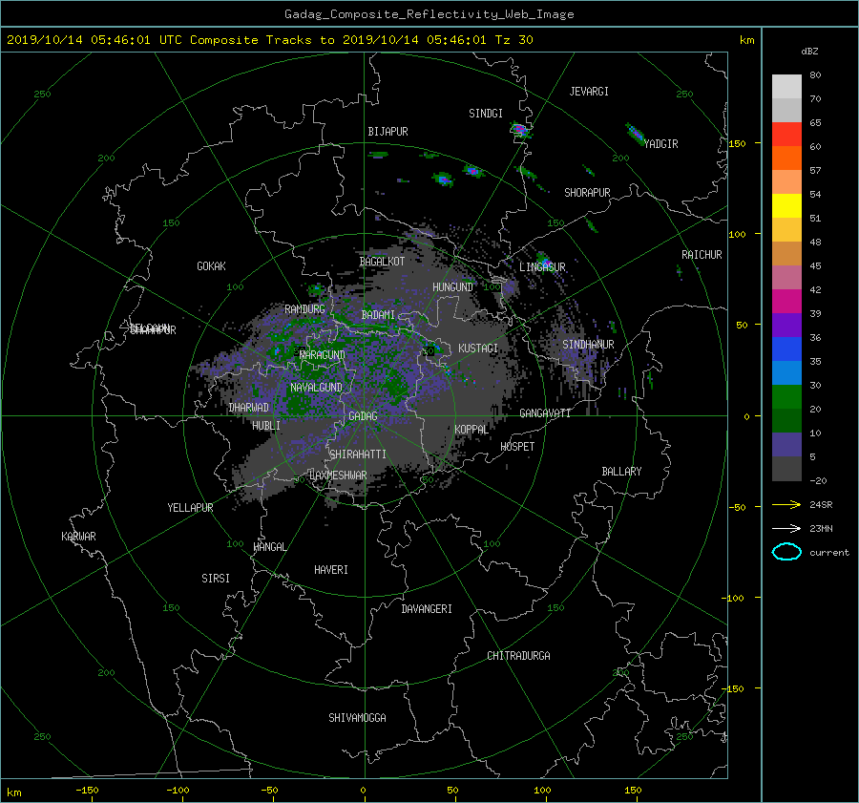Select the SHORAPUR label
The image size is (859, 803).
coord(587,193)
